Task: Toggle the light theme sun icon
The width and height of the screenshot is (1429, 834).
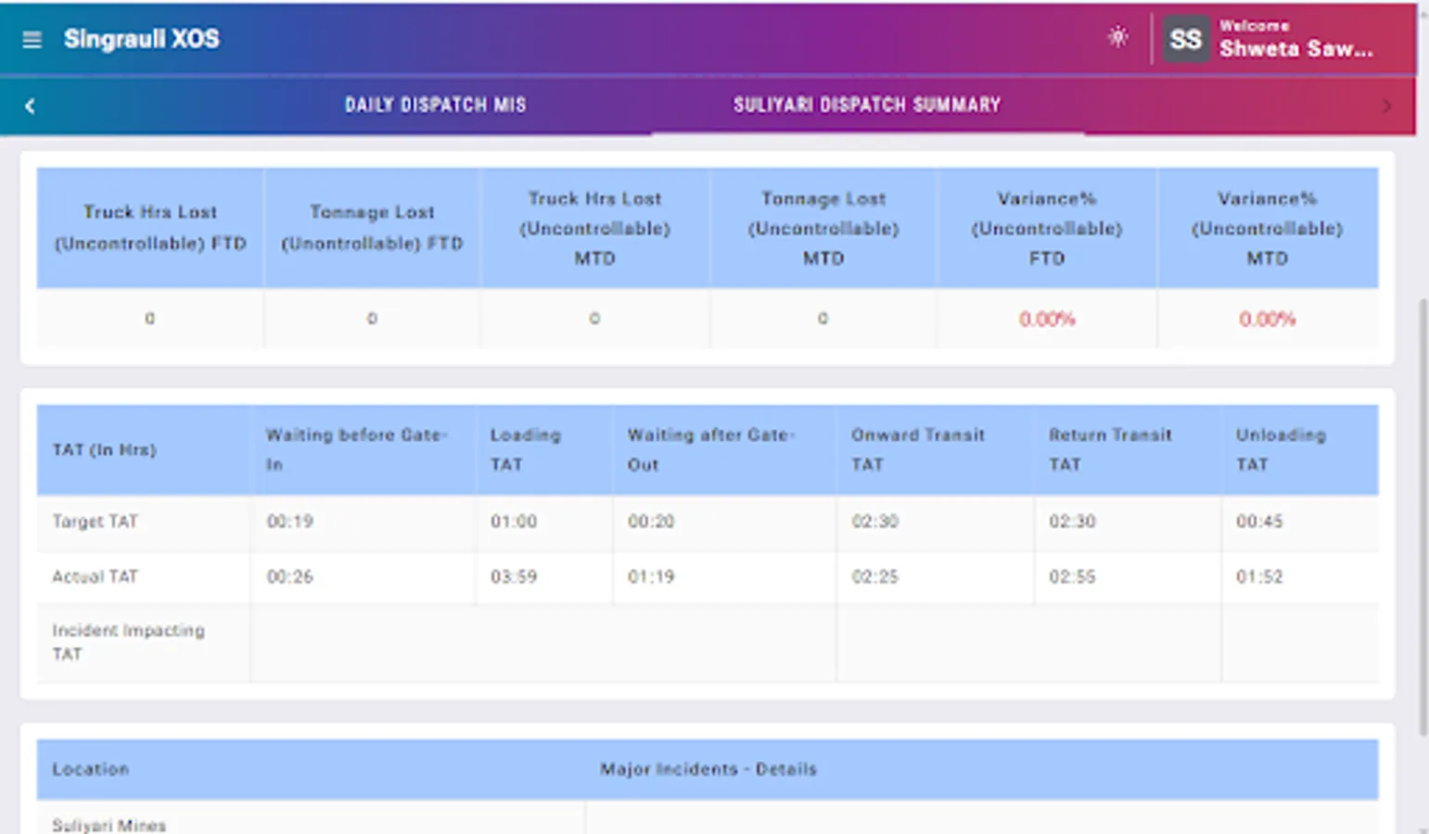Action: 1117,37
